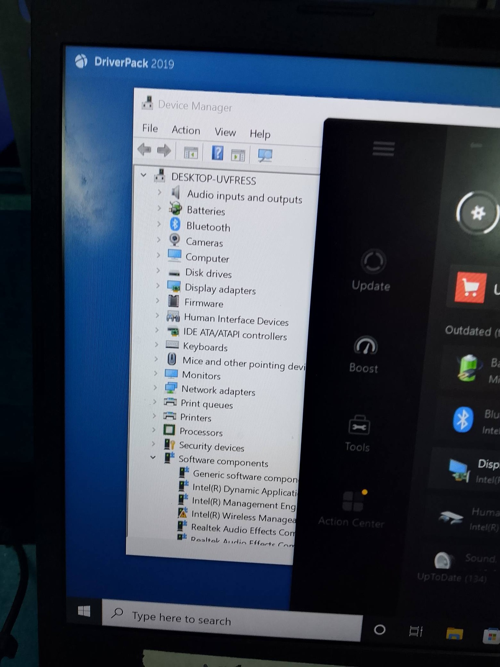Click the red shopping cart button
Image resolution: width=500 pixels, height=667 pixels.
tap(471, 288)
